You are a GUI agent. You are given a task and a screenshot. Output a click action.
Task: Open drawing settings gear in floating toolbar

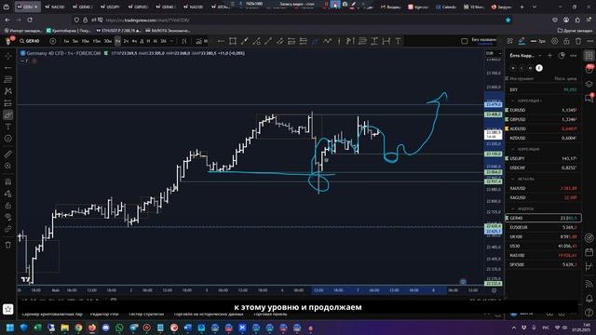coord(555,41)
